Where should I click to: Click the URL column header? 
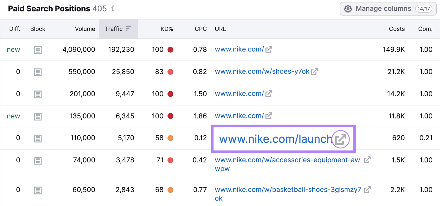[220, 29]
